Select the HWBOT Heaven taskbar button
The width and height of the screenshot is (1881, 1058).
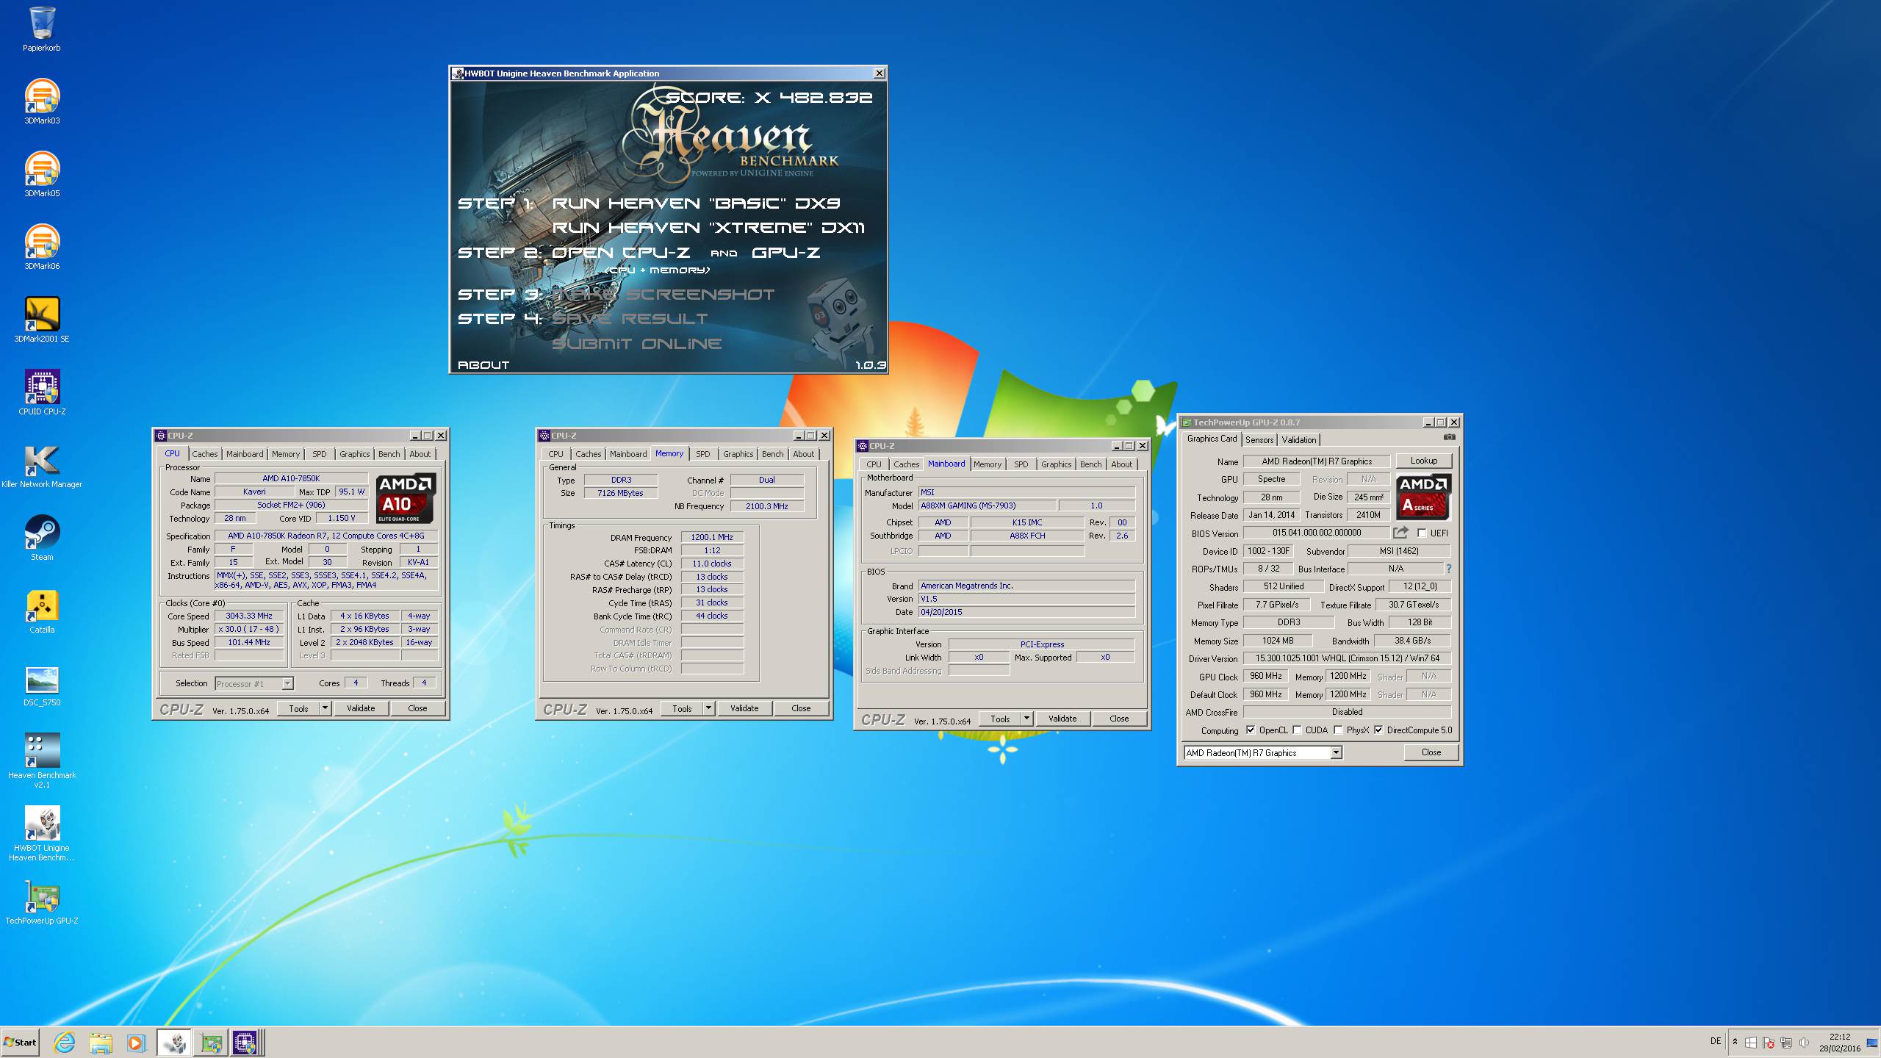pos(174,1043)
